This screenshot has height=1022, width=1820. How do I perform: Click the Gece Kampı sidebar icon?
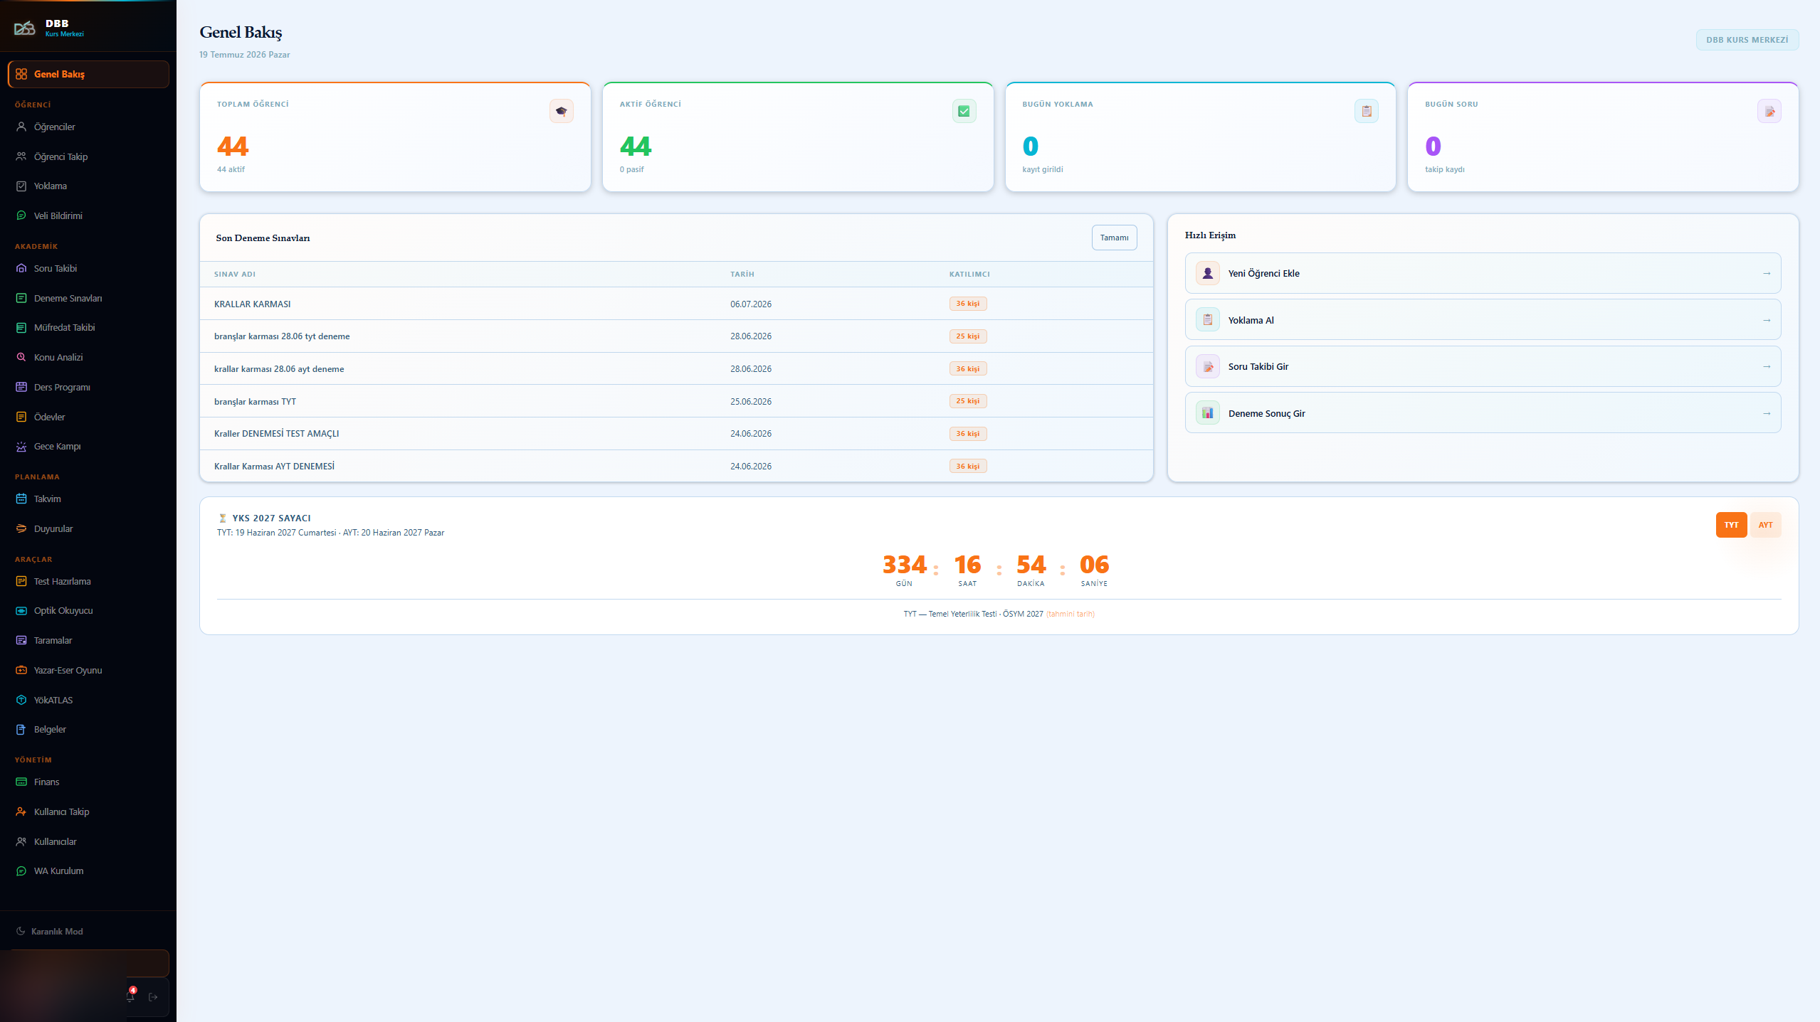[21, 446]
